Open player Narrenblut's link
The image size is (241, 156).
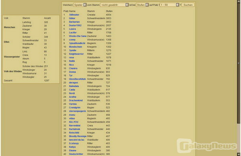coord(75,125)
